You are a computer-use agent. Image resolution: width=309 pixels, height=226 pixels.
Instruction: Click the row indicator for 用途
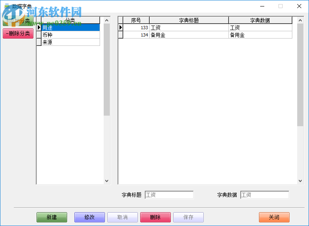(39, 28)
